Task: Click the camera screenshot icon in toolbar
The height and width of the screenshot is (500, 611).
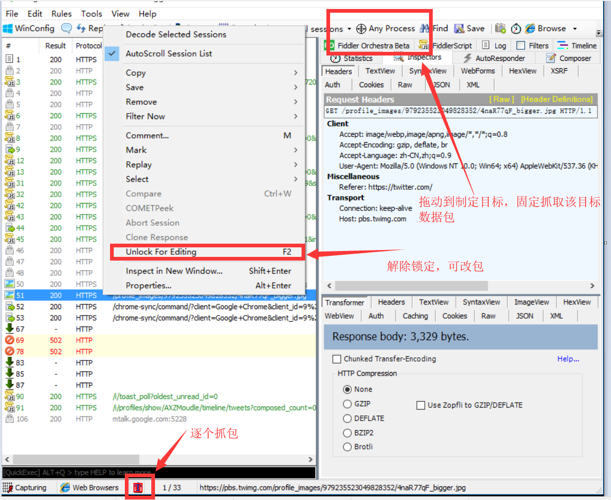Action: pyautogui.click(x=500, y=29)
